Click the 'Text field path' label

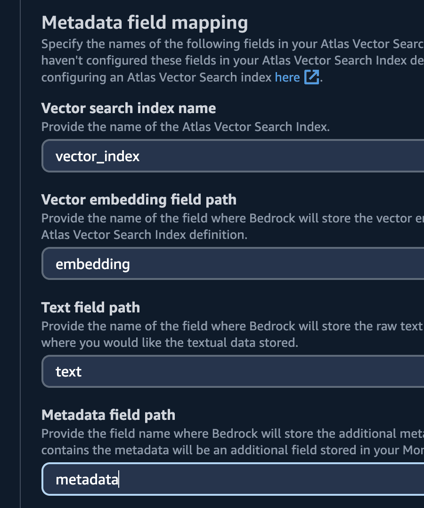[x=90, y=307]
